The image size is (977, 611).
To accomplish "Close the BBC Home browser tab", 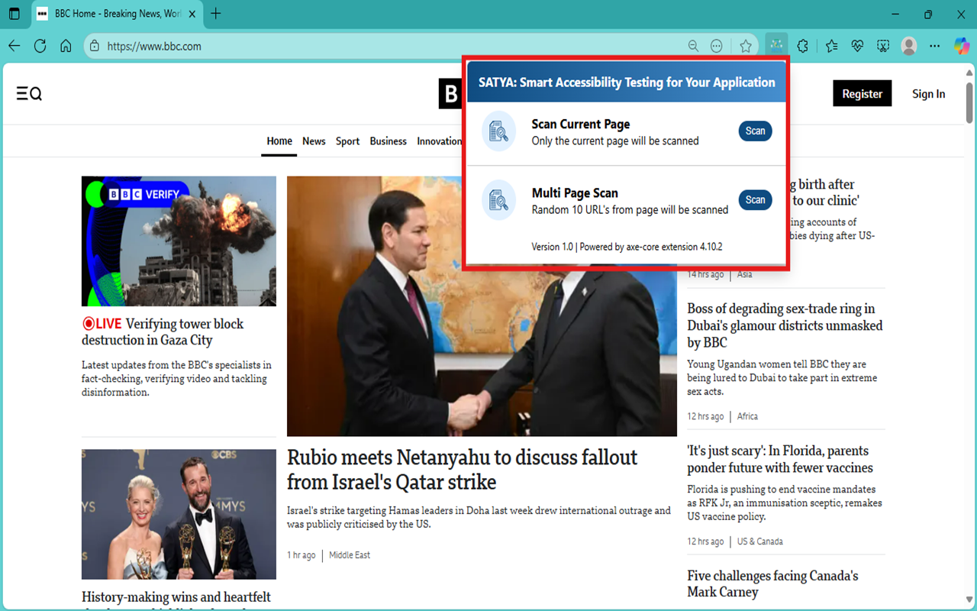I will pyautogui.click(x=191, y=14).
